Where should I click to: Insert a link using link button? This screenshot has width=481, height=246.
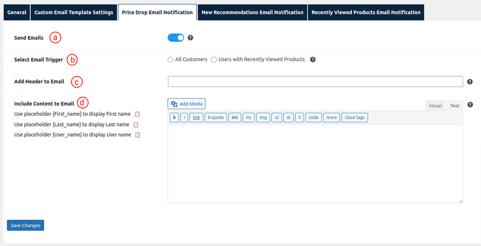pos(196,117)
